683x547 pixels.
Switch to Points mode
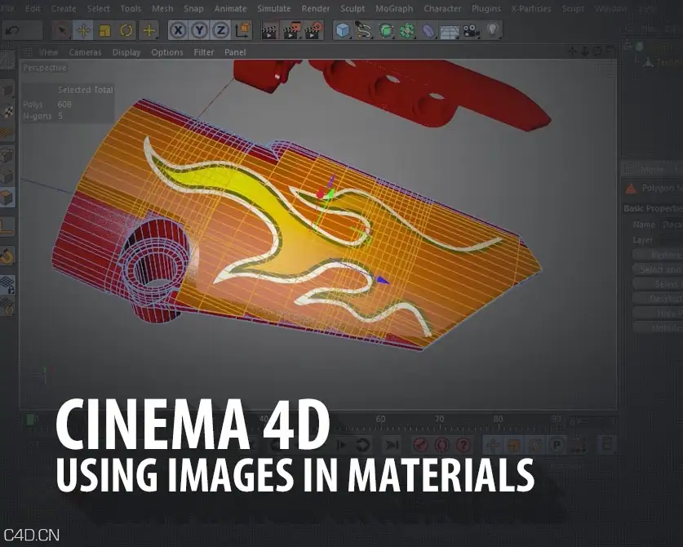tap(7, 155)
